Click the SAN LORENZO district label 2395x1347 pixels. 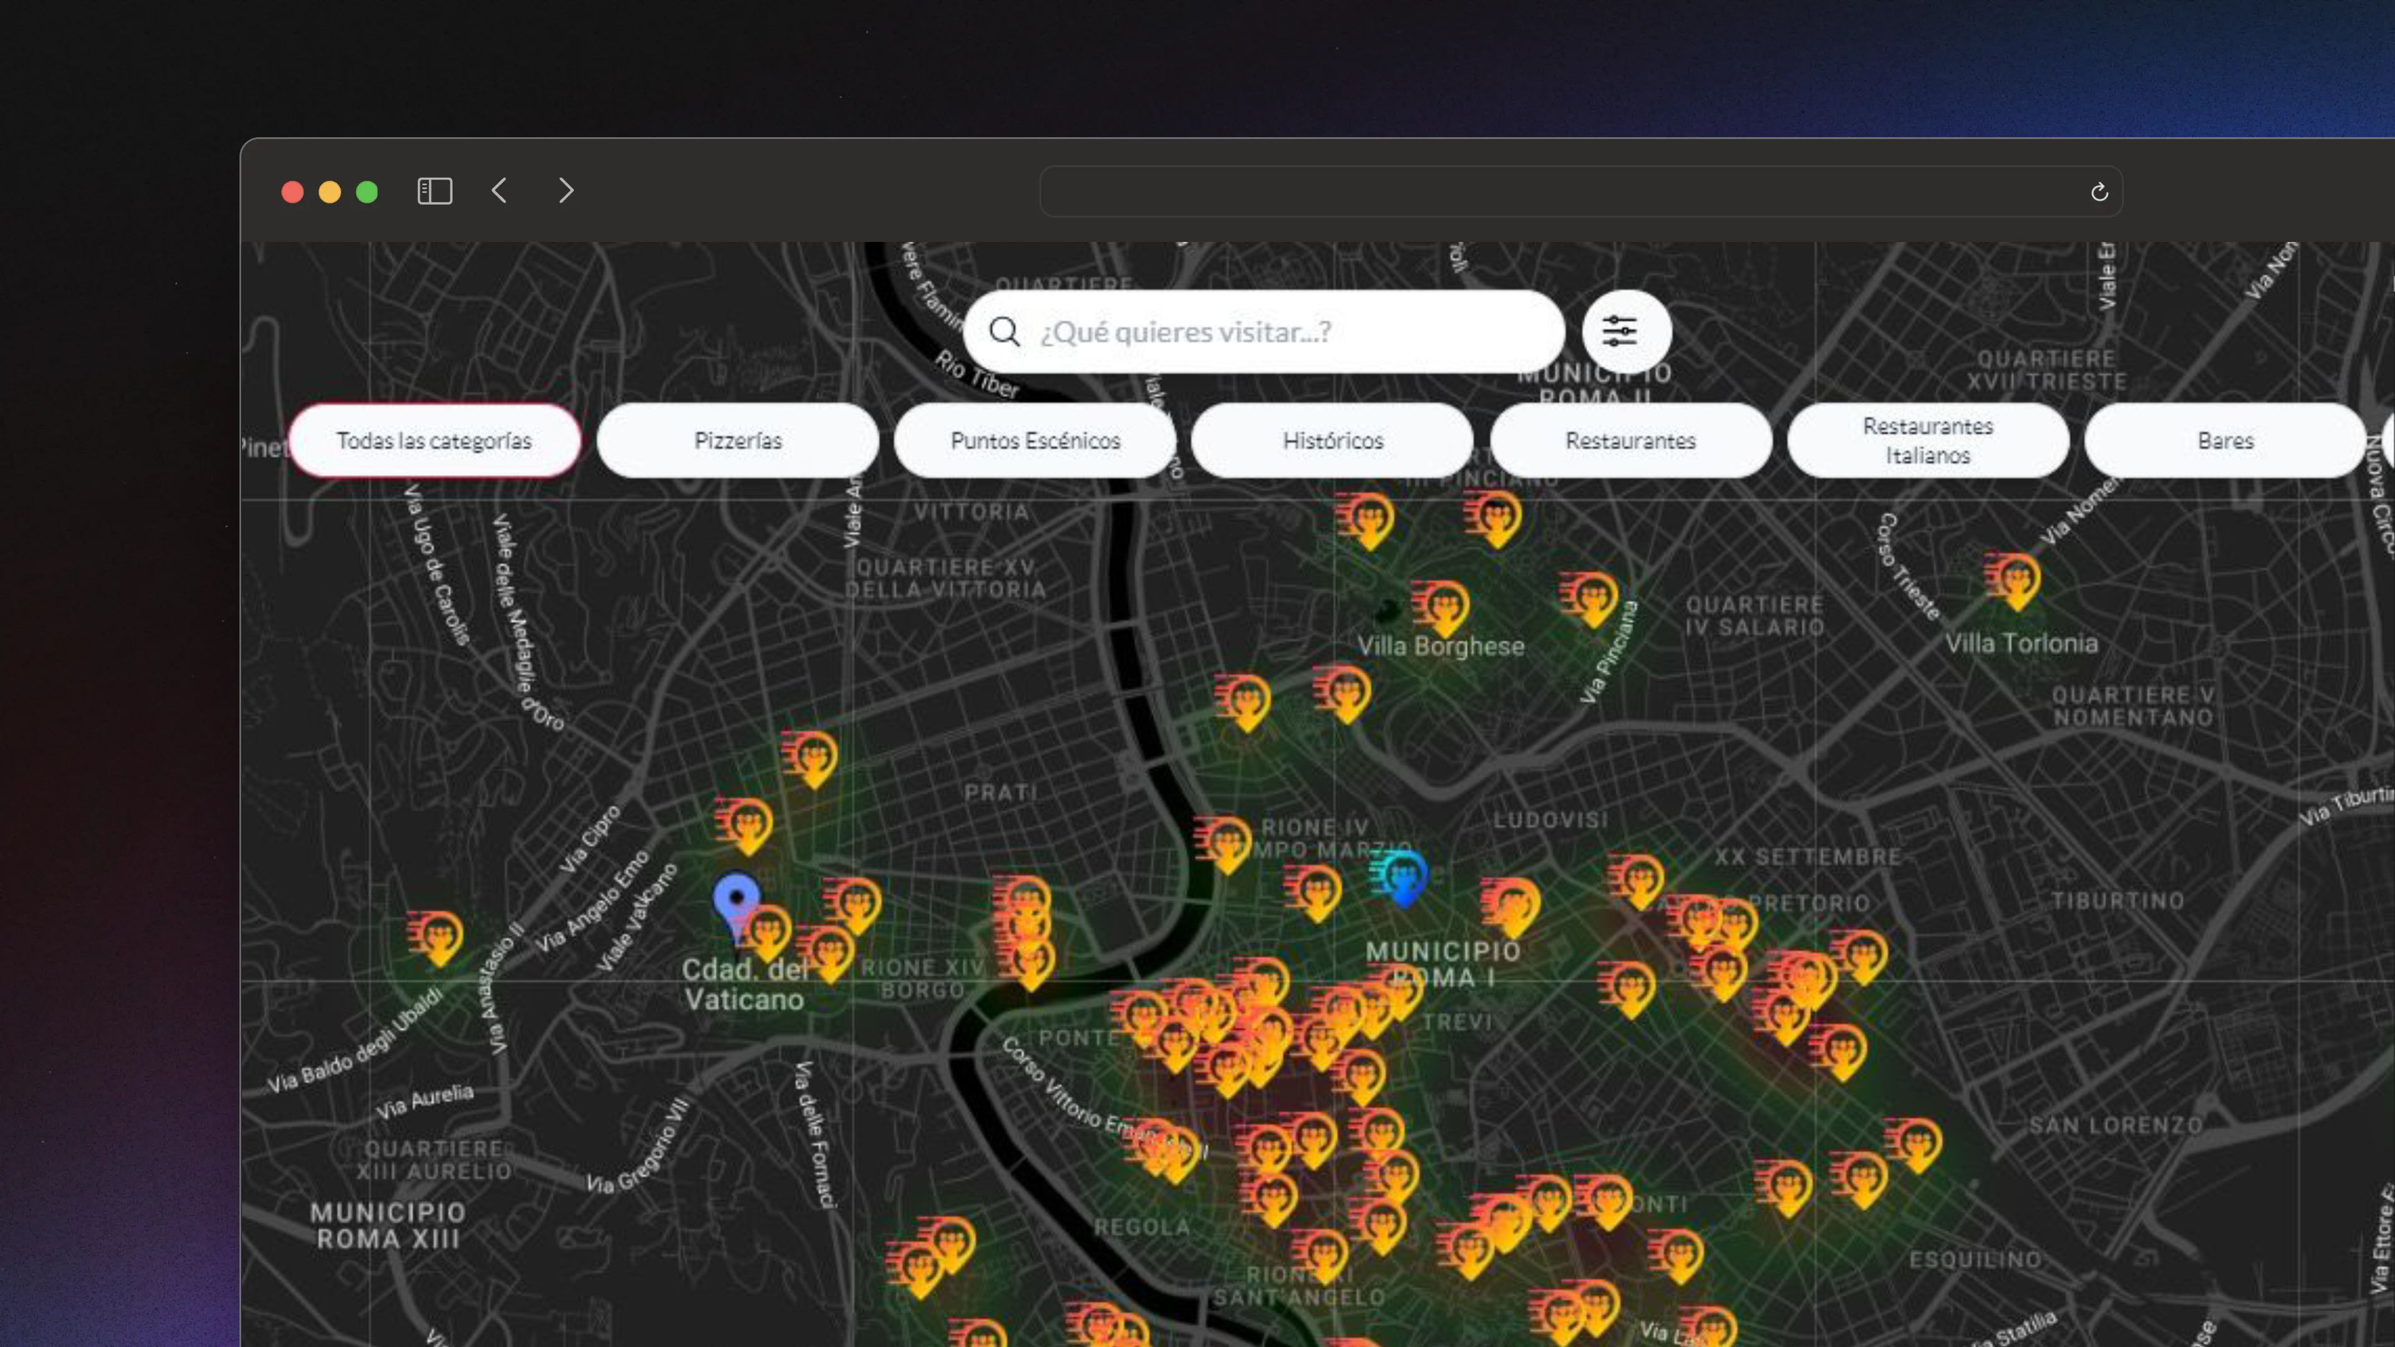tap(2115, 1126)
